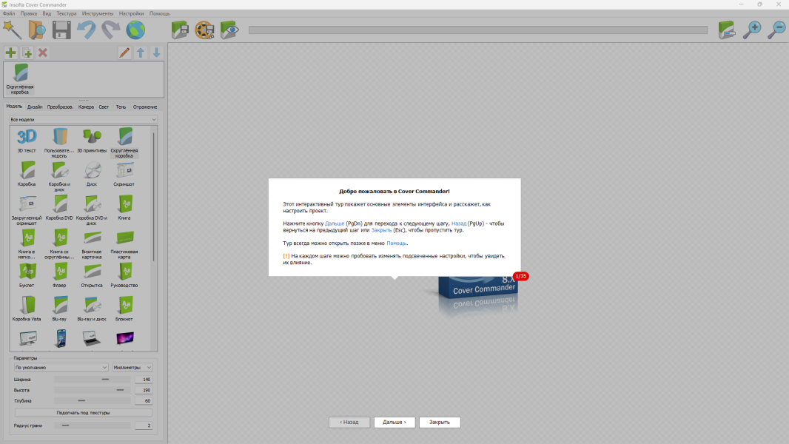Save project with floppy disk icon
This screenshot has height=444, width=789.
pyautogui.click(x=61, y=30)
